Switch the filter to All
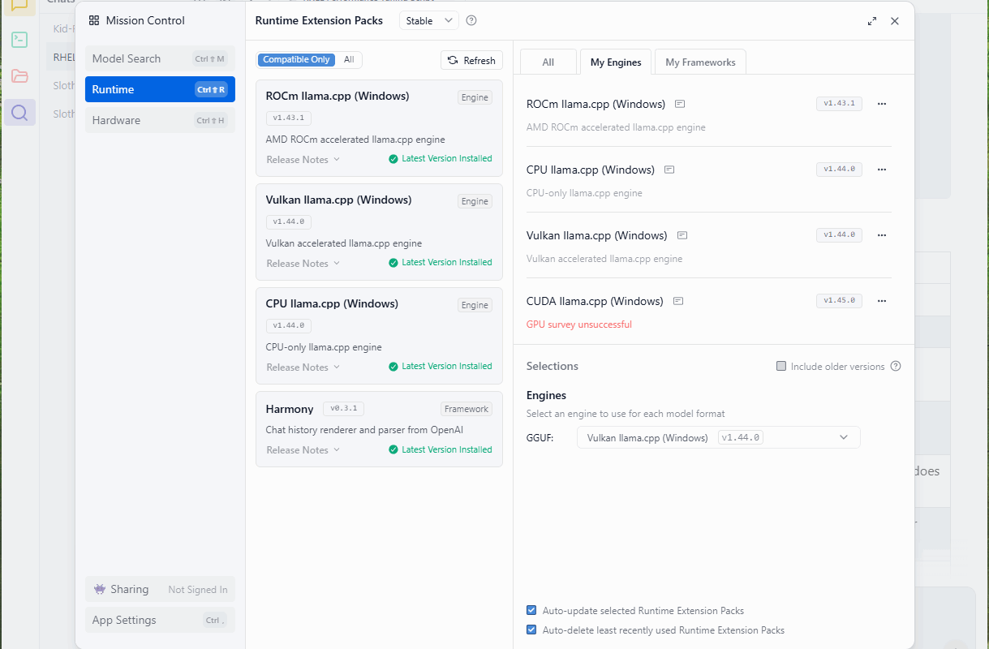Screen dimensions: 989x649 point(349,60)
